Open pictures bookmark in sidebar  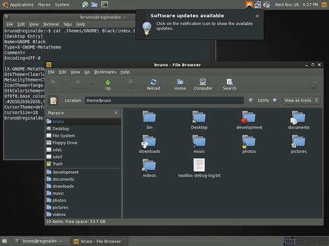[x=84, y=207]
